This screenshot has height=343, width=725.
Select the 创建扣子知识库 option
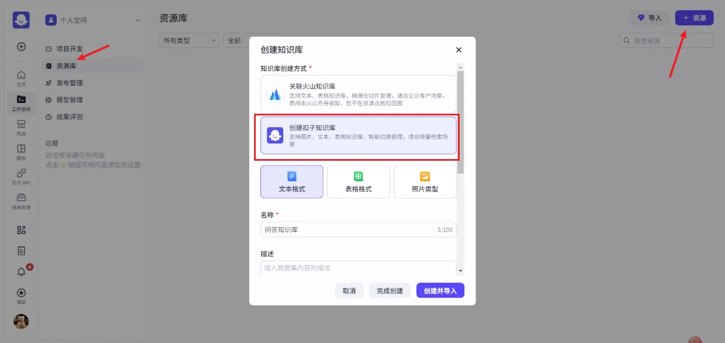(x=358, y=136)
